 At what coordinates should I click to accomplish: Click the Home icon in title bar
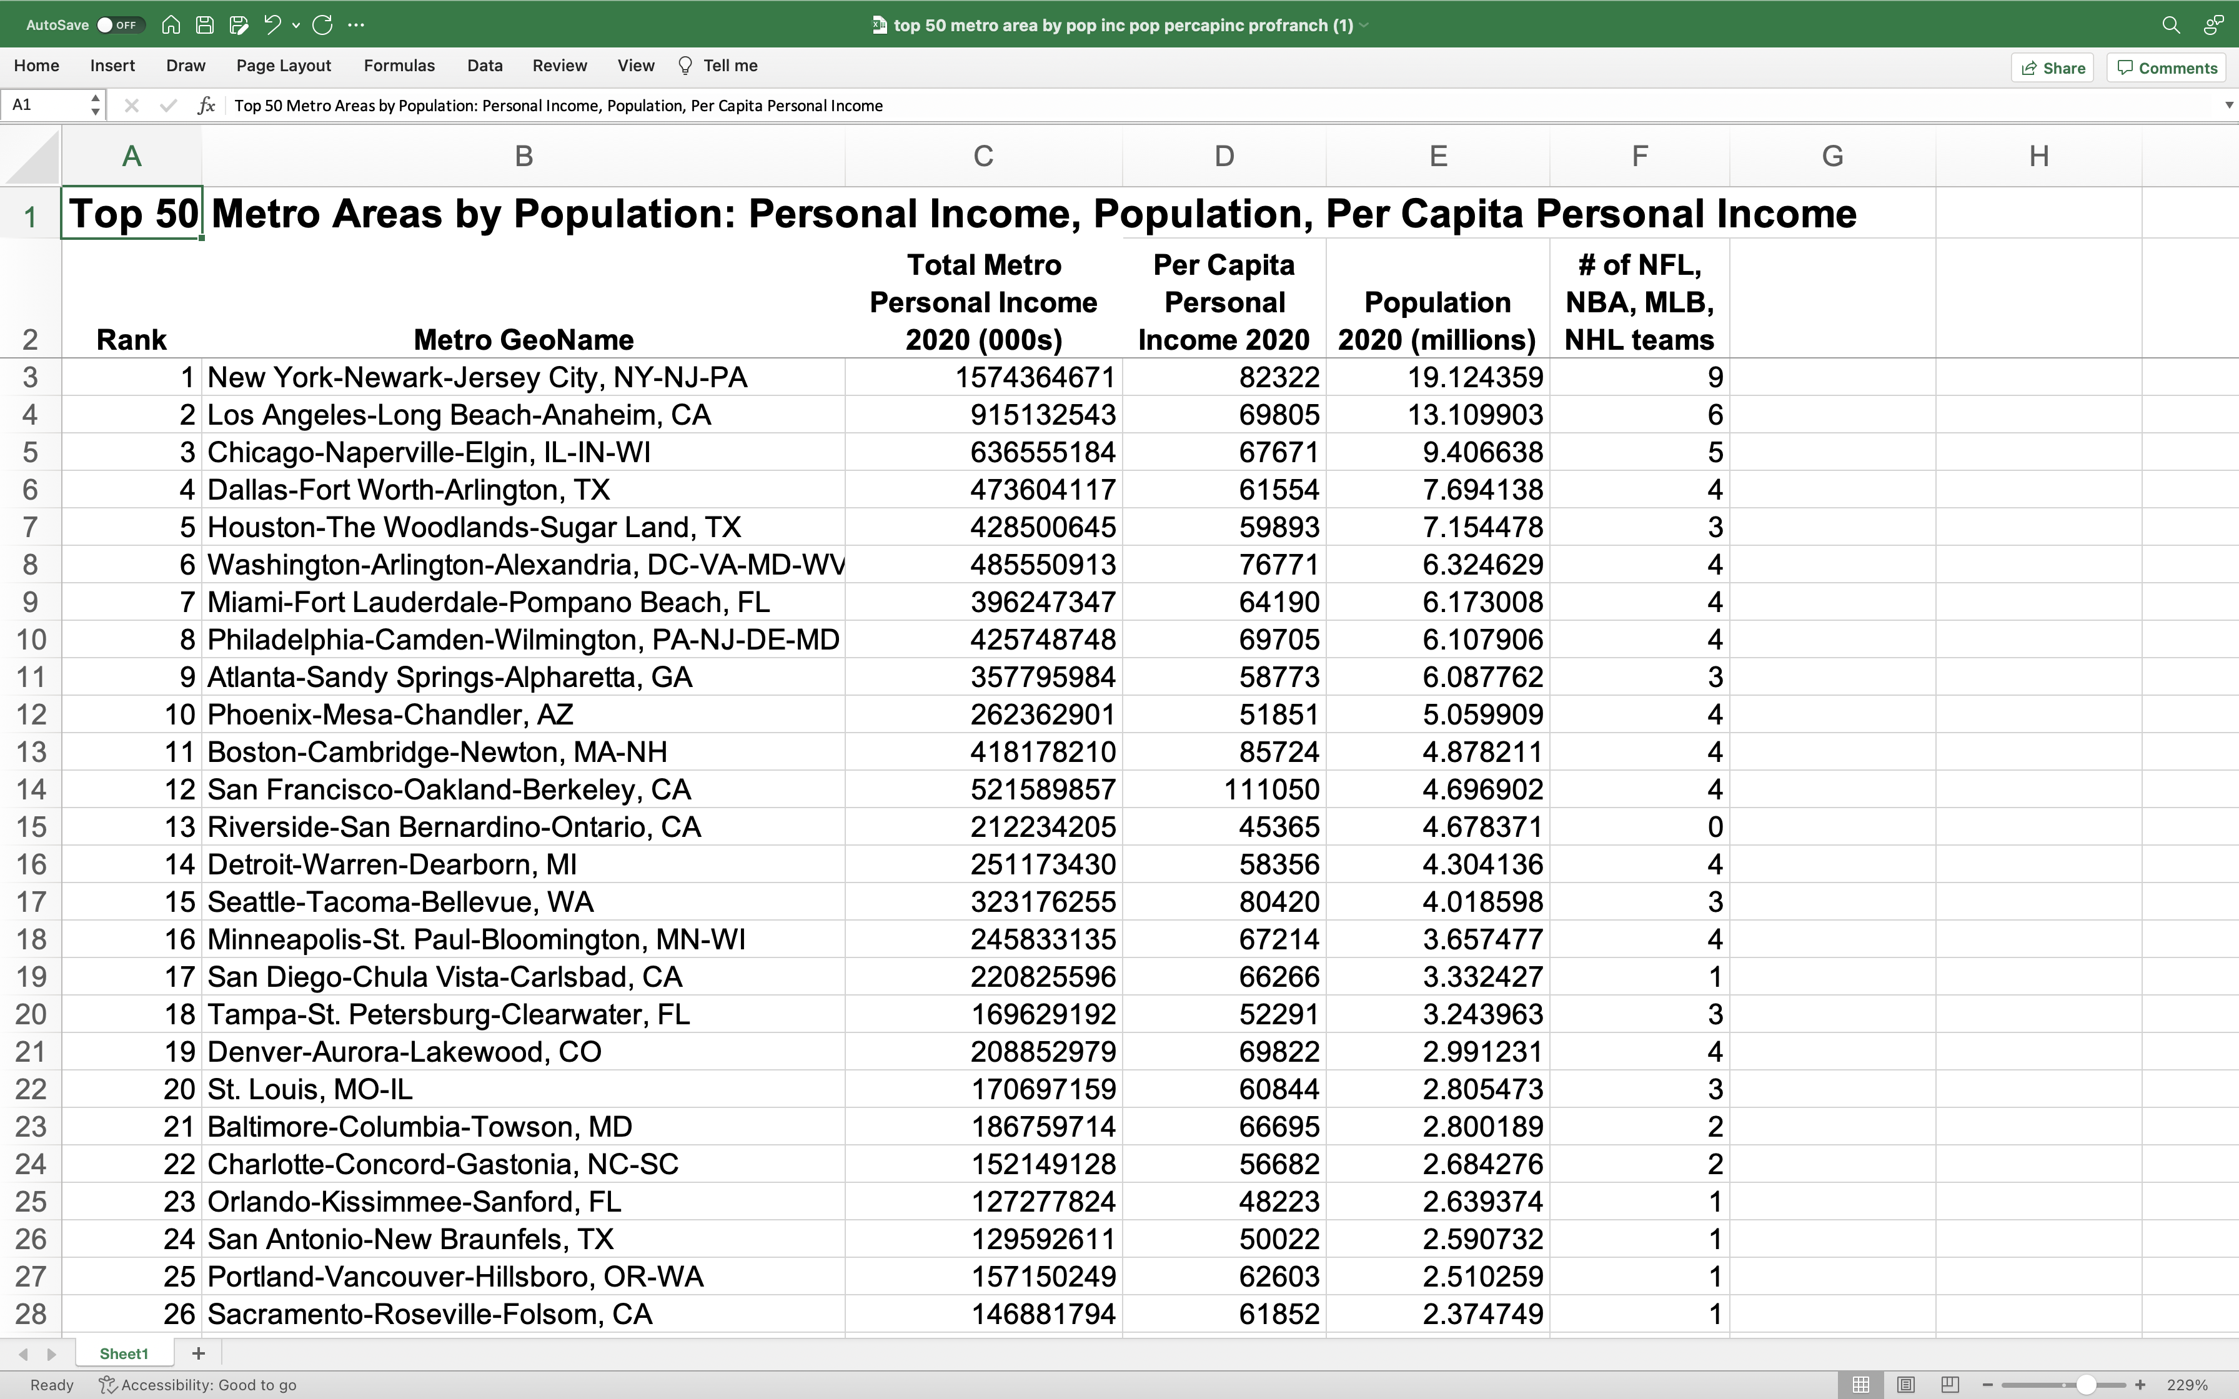coord(171,25)
